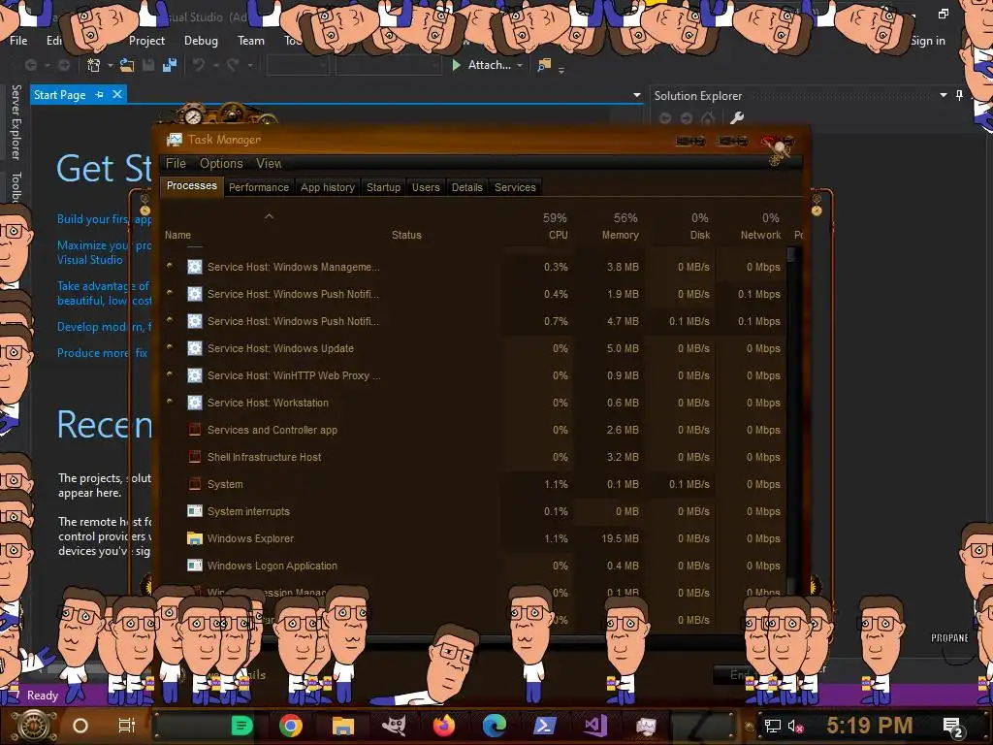The width and height of the screenshot is (993, 745).
Task: Select Services and Controller app row
Action: pyautogui.click(x=475, y=430)
